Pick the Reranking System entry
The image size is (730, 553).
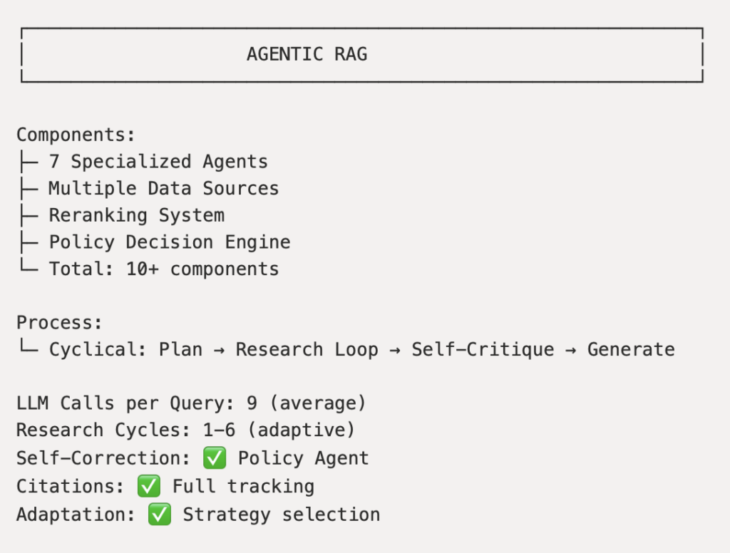[x=136, y=215]
